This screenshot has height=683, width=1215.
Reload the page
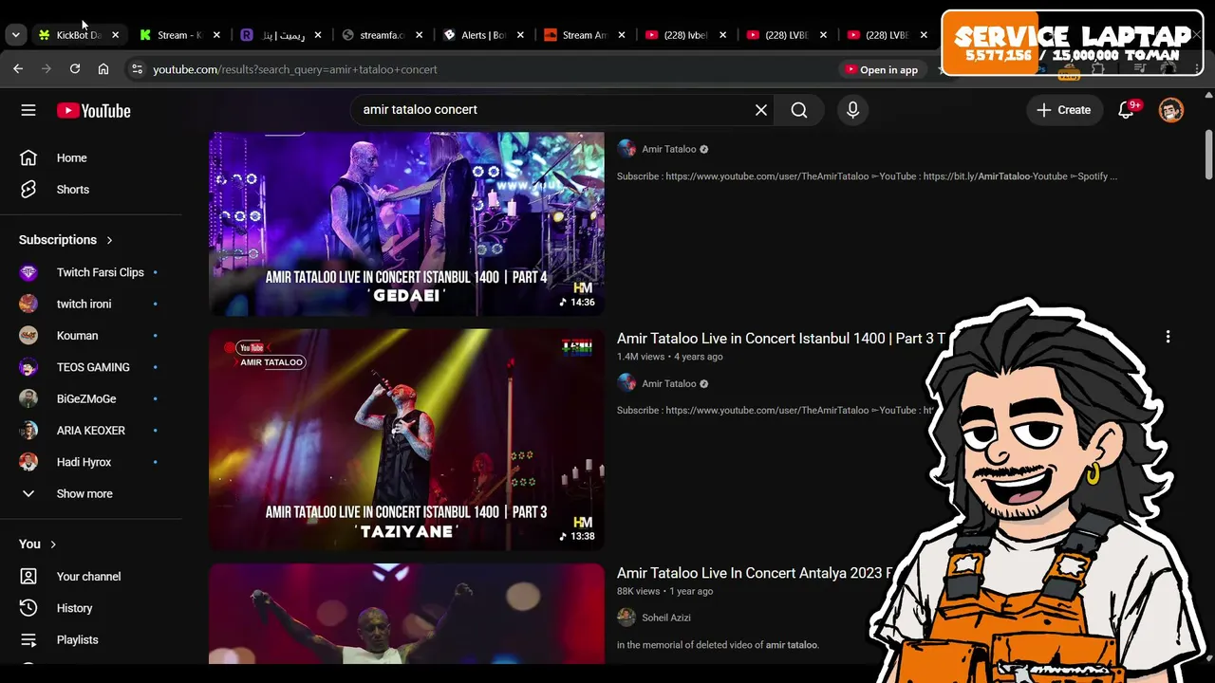click(75, 69)
